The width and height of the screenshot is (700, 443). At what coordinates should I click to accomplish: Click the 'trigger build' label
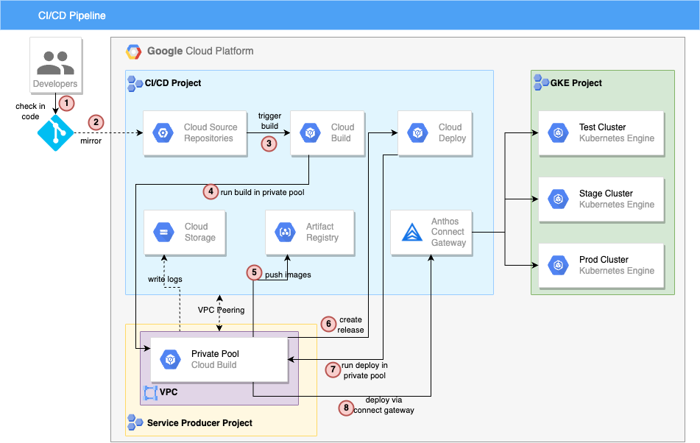click(x=269, y=121)
